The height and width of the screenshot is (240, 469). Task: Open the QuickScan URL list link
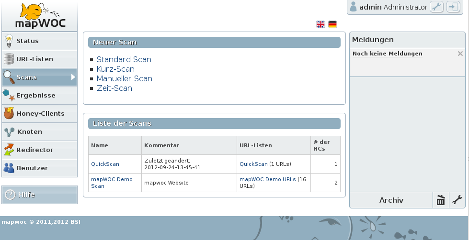point(253,164)
